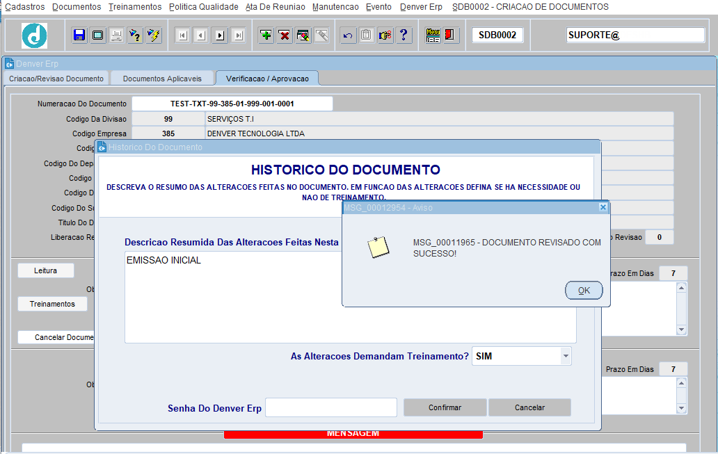Click the clear record eraser icon

pyautogui.click(x=303, y=35)
